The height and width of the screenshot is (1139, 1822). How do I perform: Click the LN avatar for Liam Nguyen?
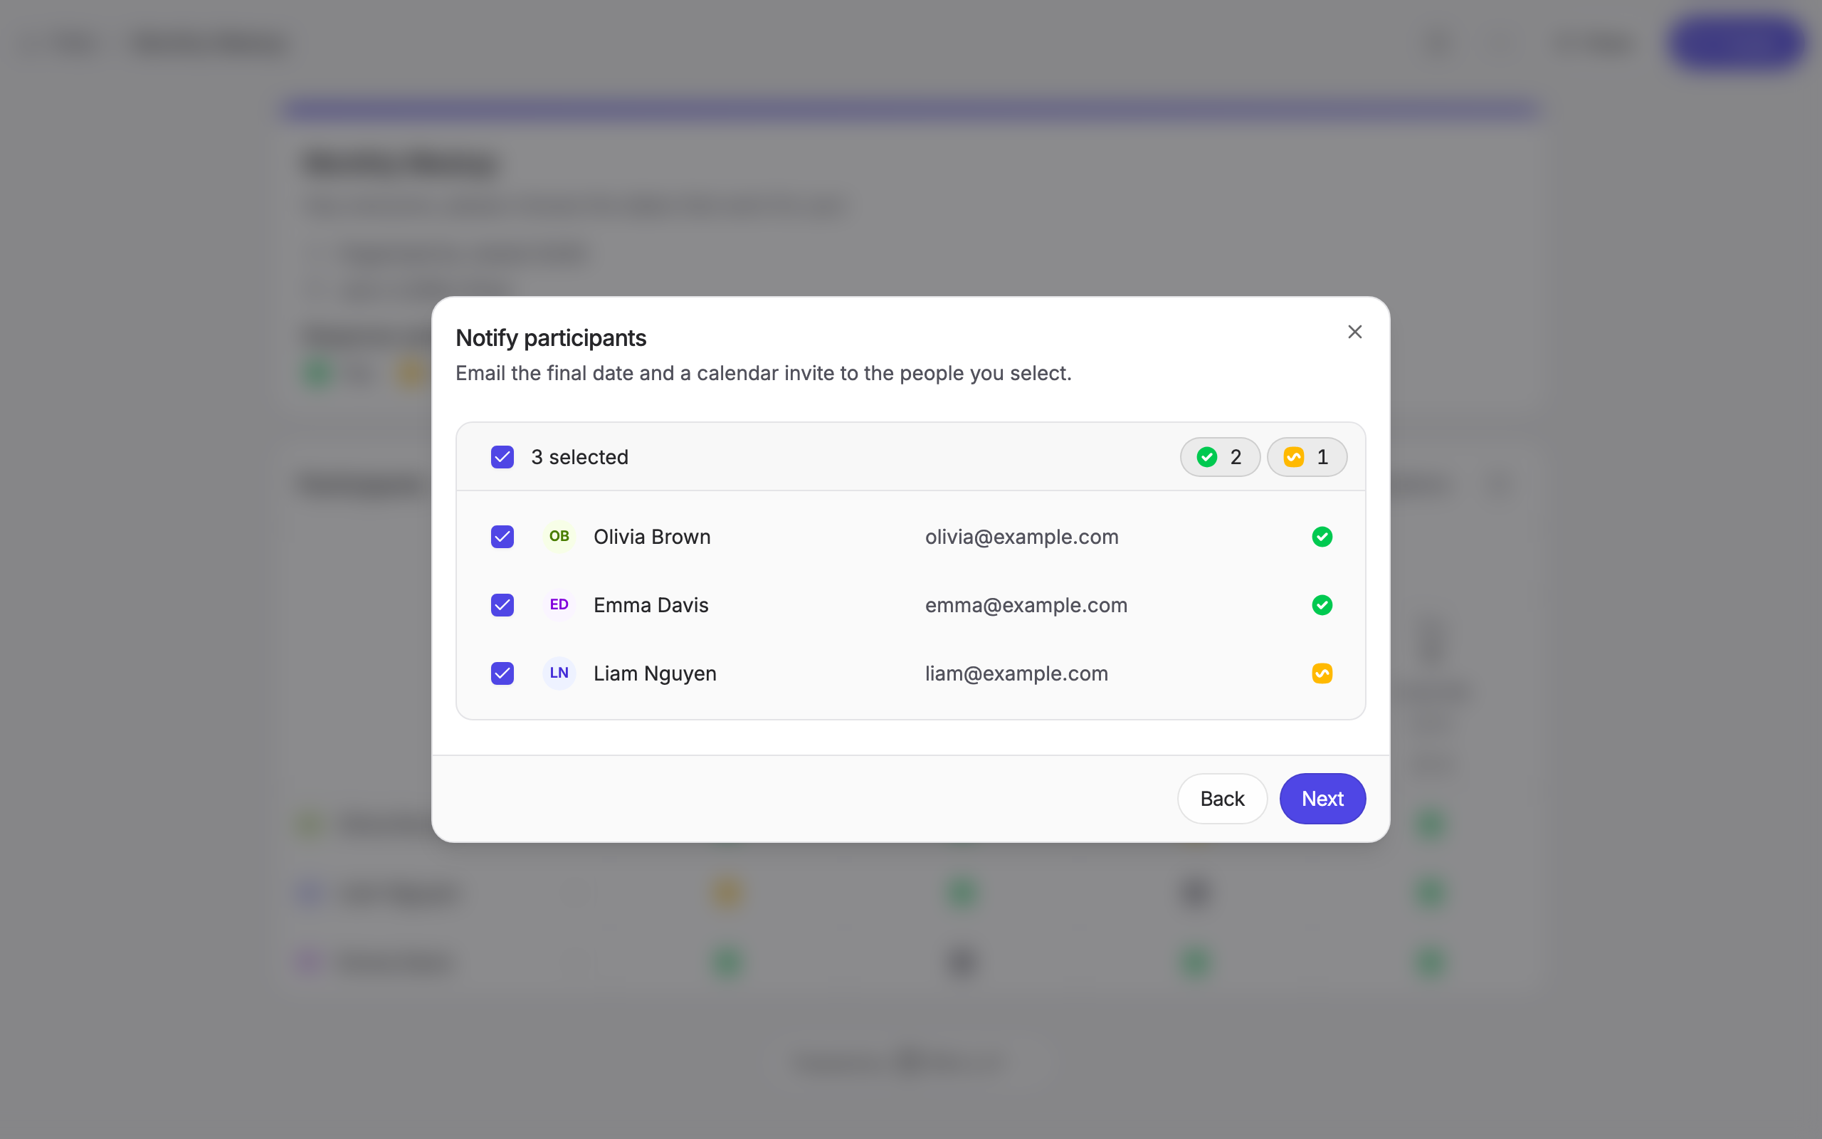tap(559, 673)
